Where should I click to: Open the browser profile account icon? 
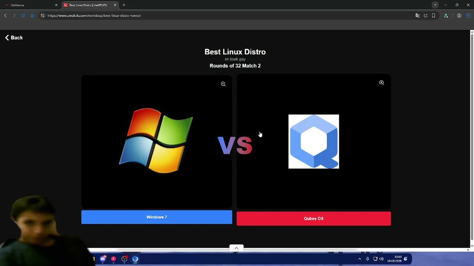459,16
